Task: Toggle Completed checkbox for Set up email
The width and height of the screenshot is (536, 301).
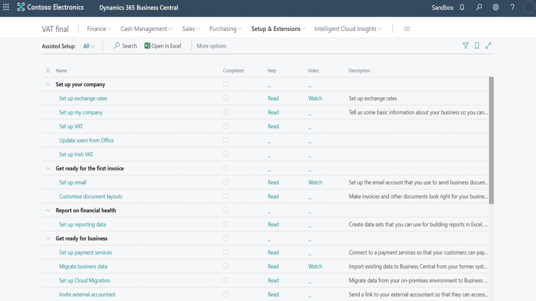Action: 226,182
